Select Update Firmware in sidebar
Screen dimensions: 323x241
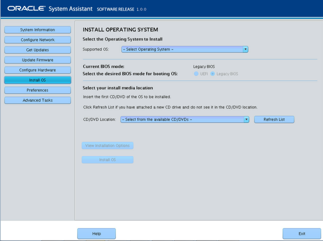(38, 60)
